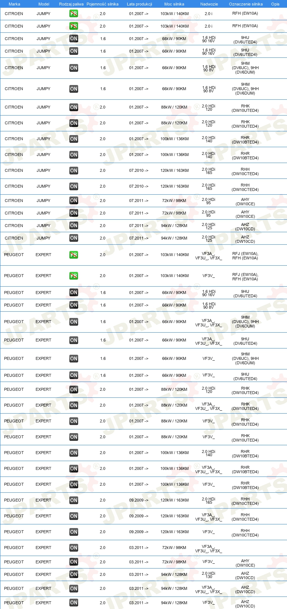Click ON icon in Peugeot 120kW VF3A_ RHH row
This screenshot has width=287, height=609.
coord(74,516)
